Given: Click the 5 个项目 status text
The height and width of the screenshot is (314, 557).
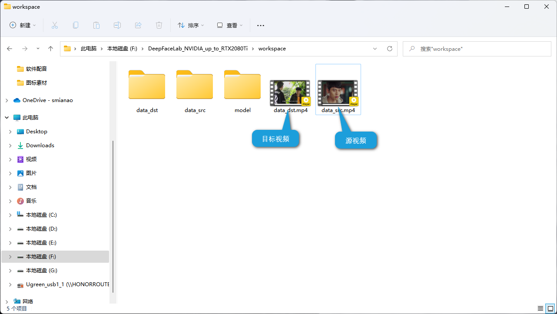Looking at the screenshot, I should 17,308.
